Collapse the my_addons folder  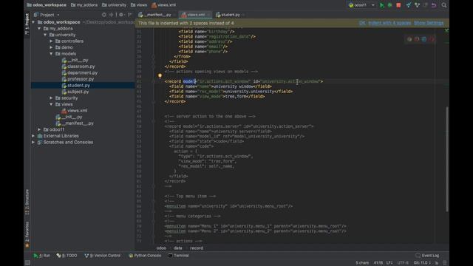pyautogui.click(x=39, y=28)
